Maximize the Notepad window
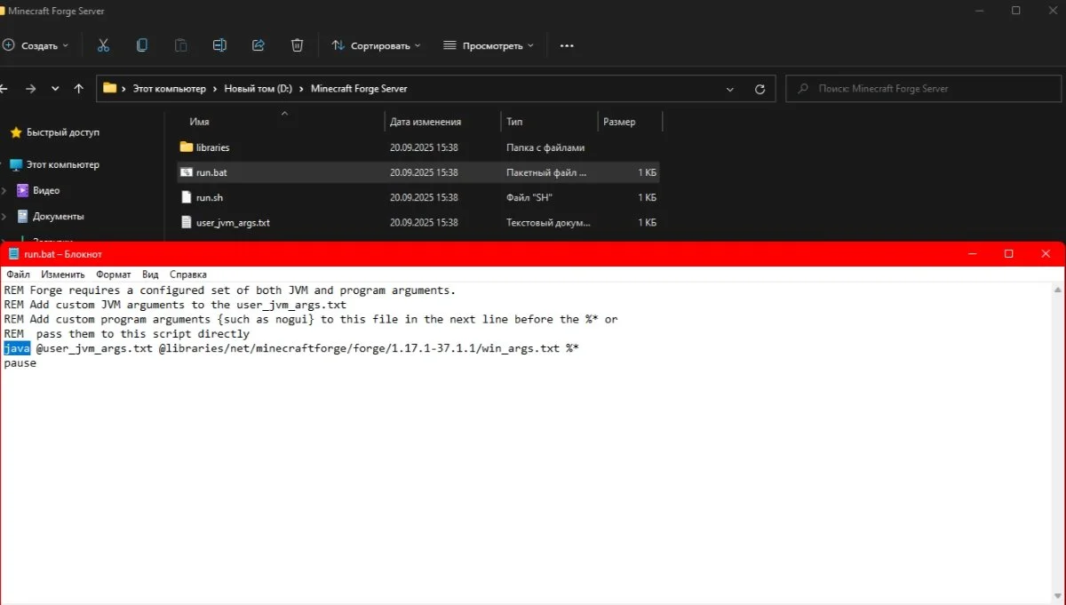Screen dimensions: 1066x605 tap(1008, 254)
